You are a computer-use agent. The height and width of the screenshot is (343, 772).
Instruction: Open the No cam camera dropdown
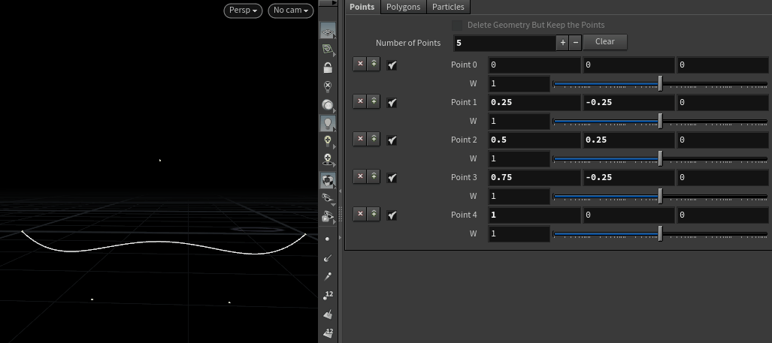(x=291, y=11)
